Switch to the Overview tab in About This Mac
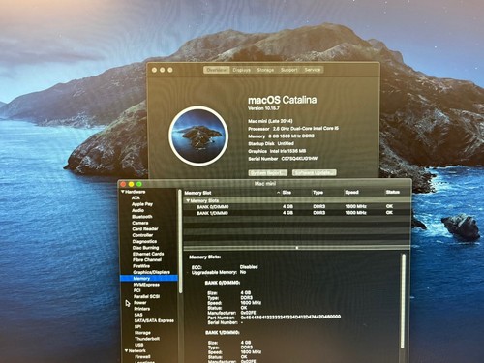The image size is (484, 363). pyautogui.click(x=217, y=70)
